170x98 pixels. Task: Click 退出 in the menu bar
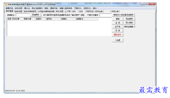tap(94, 8)
